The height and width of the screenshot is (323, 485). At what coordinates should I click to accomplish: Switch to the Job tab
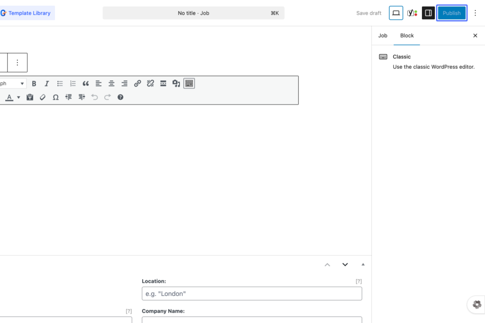click(x=383, y=35)
